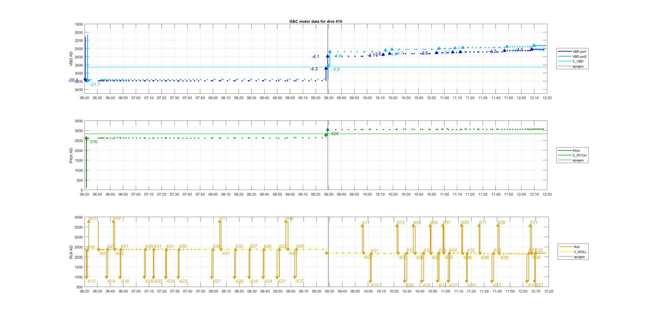Click the '-627' roll data label

[x=299, y=281]
